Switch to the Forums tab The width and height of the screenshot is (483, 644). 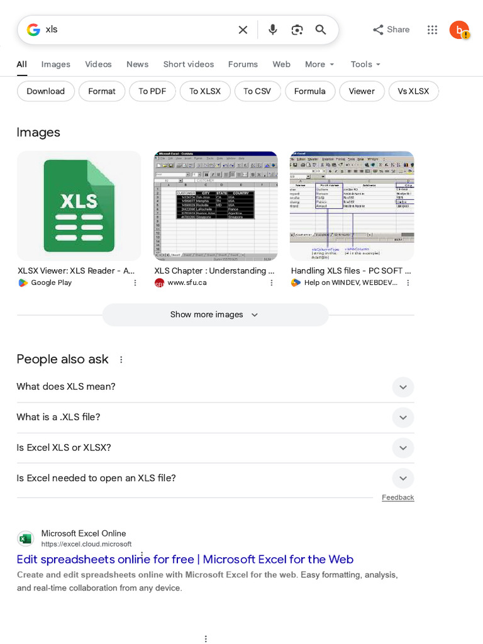[243, 64]
